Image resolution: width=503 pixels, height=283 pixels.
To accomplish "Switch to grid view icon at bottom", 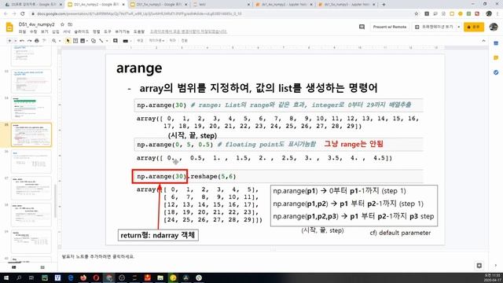I will [42, 267].
